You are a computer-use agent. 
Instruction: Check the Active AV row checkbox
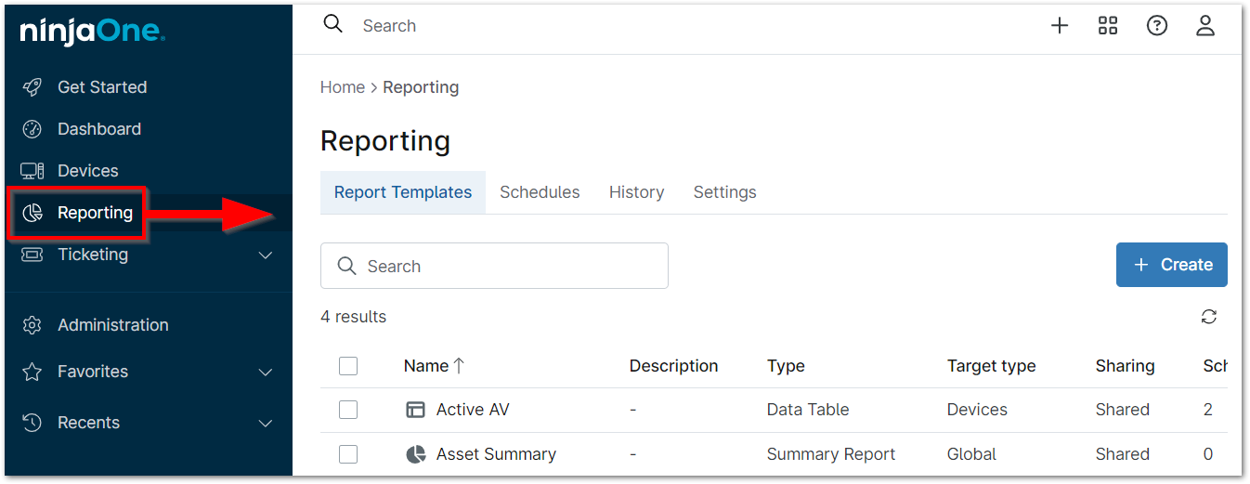348,410
